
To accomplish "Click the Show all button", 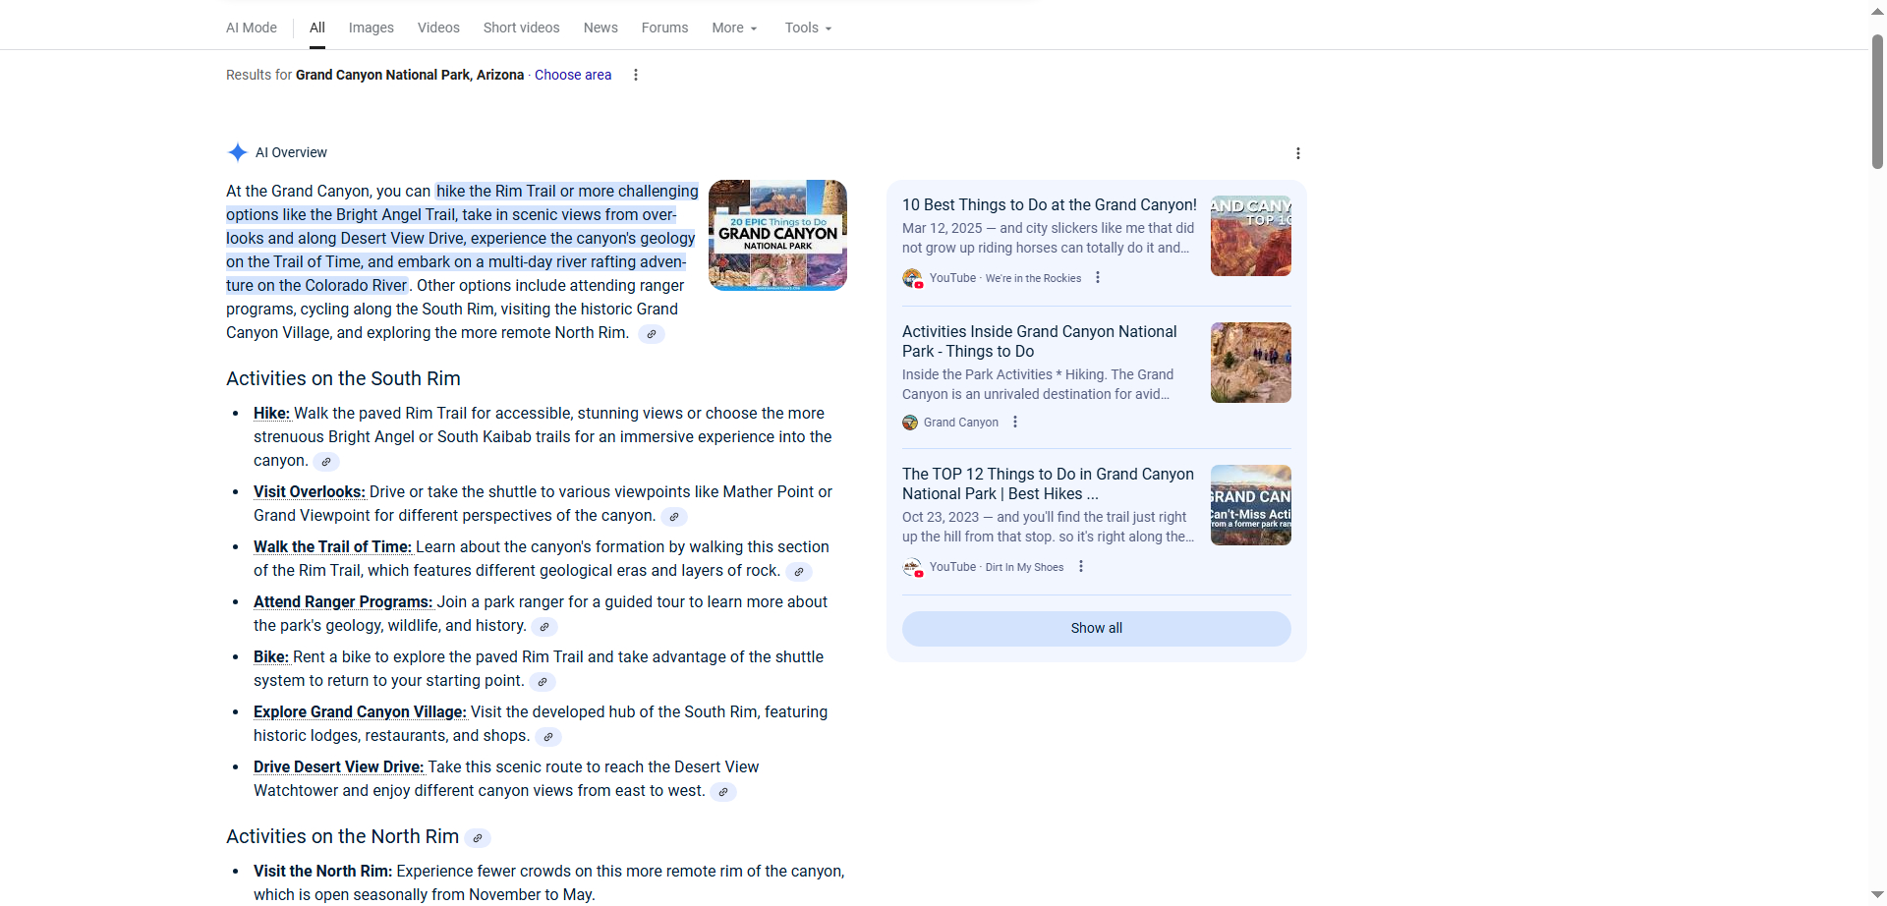I will pyautogui.click(x=1097, y=629).
